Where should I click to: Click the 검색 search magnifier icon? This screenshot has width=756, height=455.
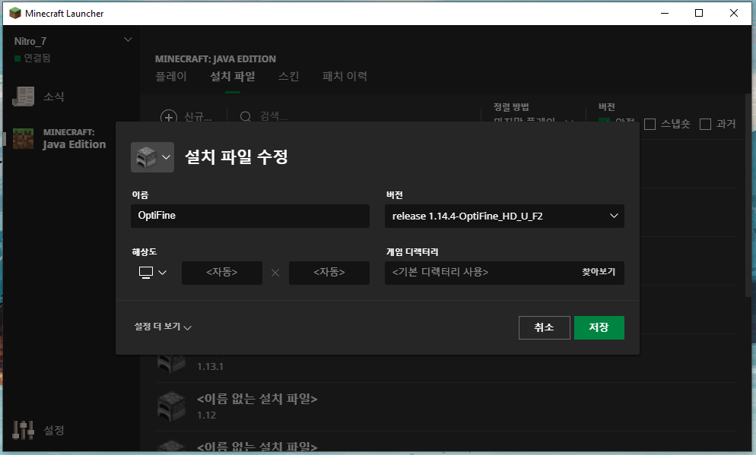pos(246,117)
